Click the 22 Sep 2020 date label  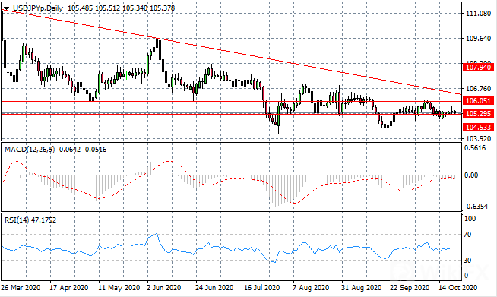[x=410, y=288]
